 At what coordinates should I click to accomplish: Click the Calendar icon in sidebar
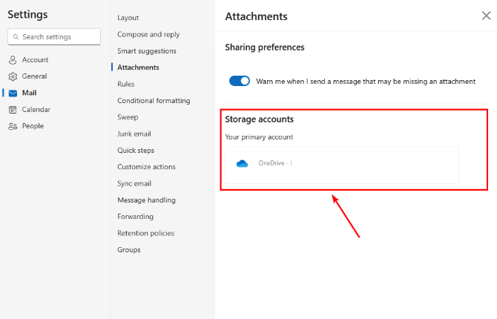13,110
